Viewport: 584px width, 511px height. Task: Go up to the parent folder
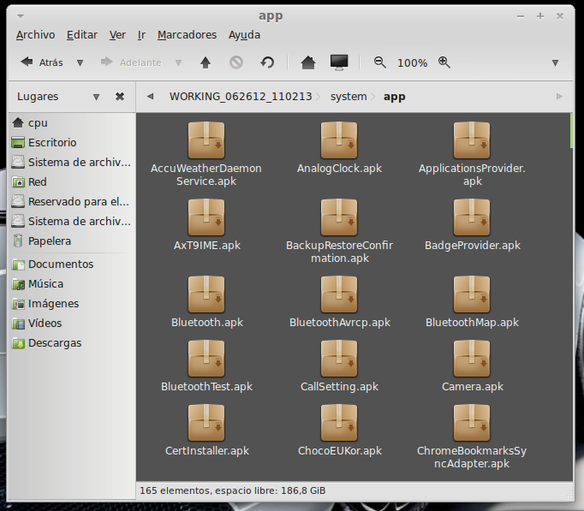(206, 62)
